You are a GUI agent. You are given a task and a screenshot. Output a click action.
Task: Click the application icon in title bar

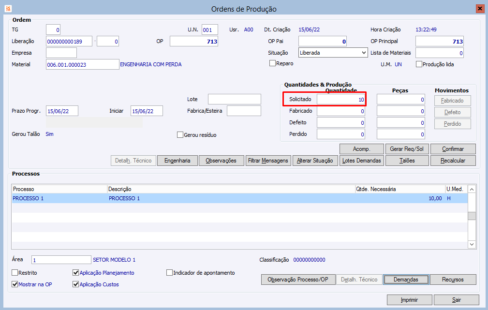8,9
